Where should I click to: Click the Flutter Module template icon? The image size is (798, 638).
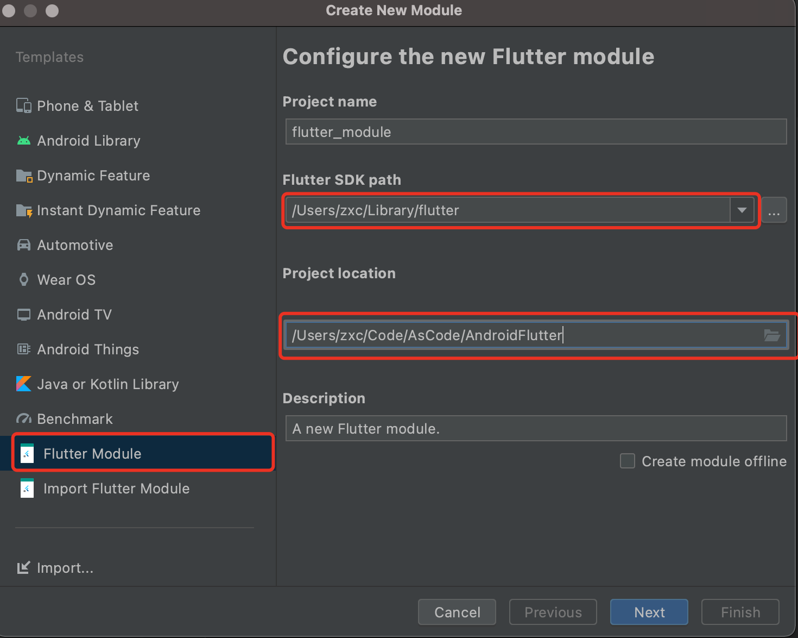(27, 453)
